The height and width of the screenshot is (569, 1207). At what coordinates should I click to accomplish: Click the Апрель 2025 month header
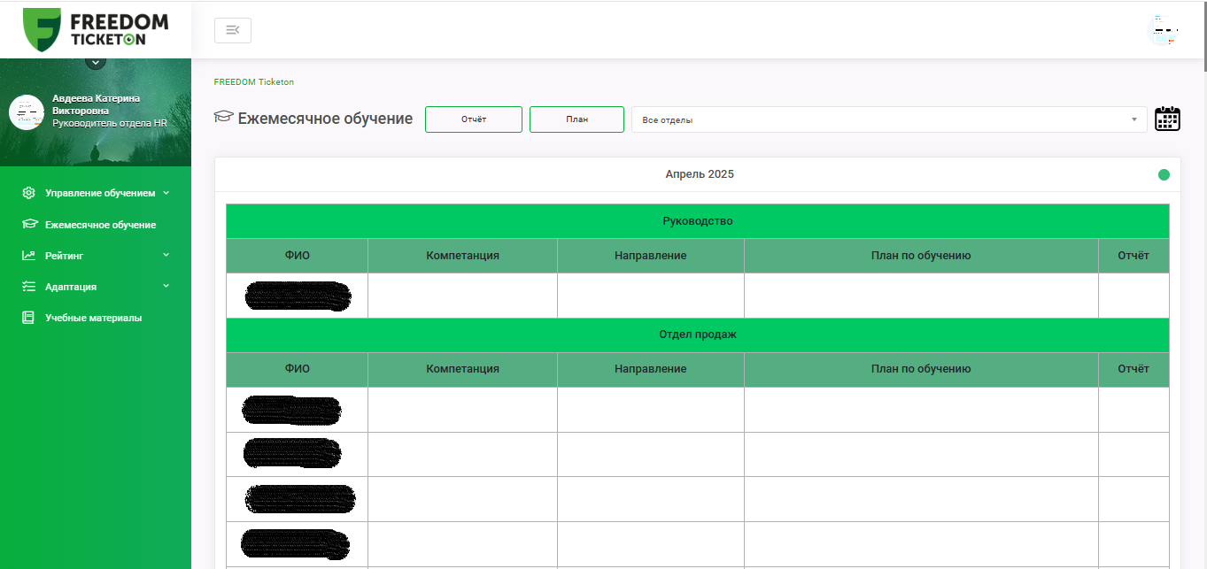700,174
